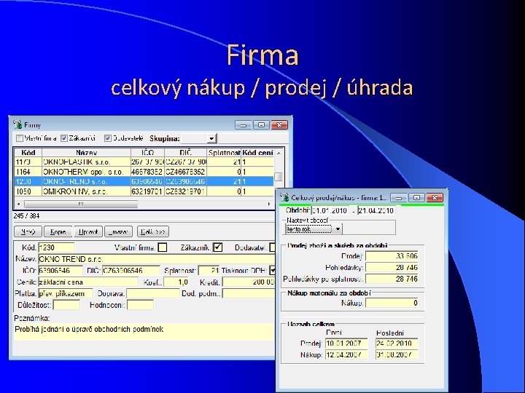Sort by the DIČ column header

click(x=185, y=153)
